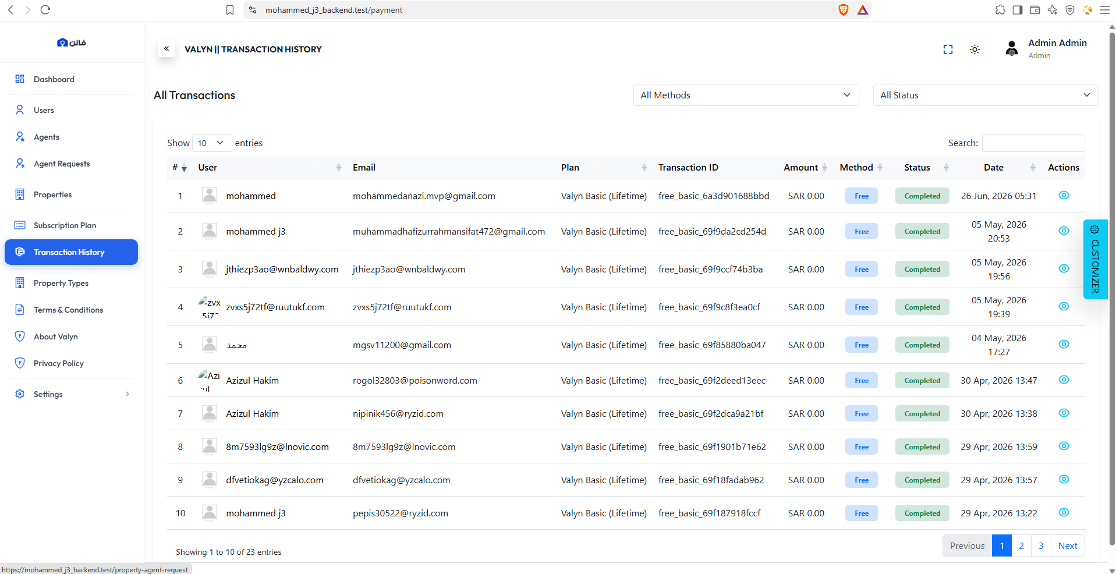
Task: Open the All Status filter dropdown
Action: tap(986, 95)
